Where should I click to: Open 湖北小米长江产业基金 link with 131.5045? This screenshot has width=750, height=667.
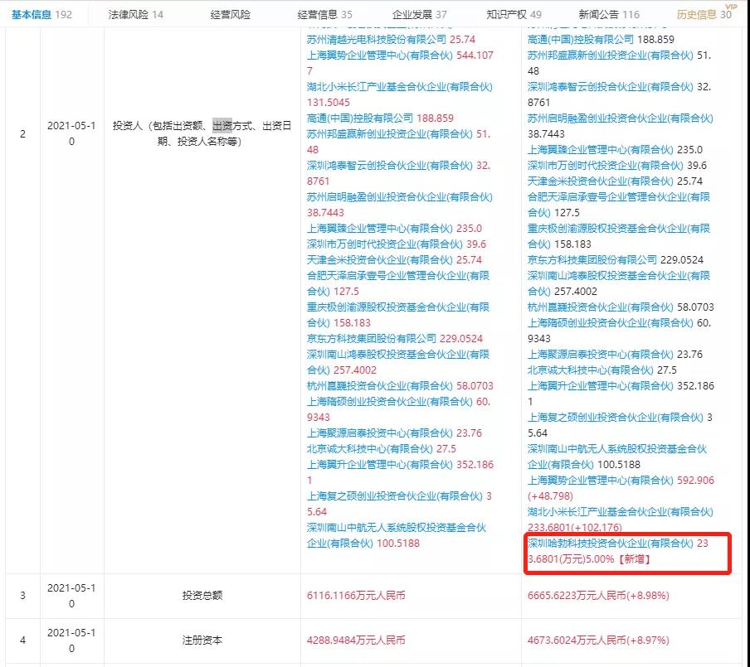399,86
